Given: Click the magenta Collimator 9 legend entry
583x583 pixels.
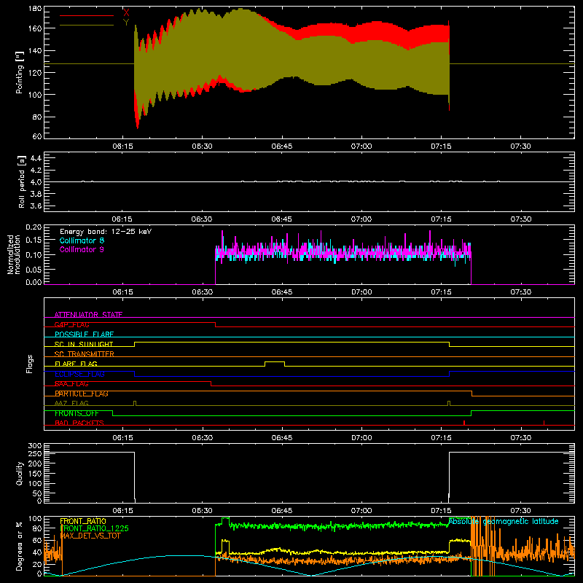Looking at the screenshot, I should tap(82, 249).
